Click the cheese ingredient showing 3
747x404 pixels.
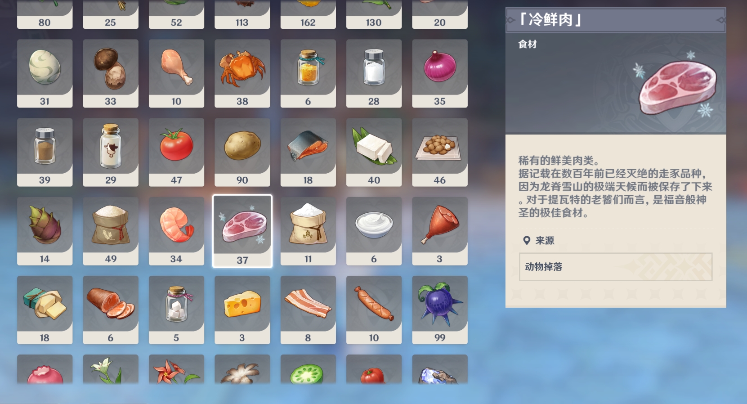point(242,310)
